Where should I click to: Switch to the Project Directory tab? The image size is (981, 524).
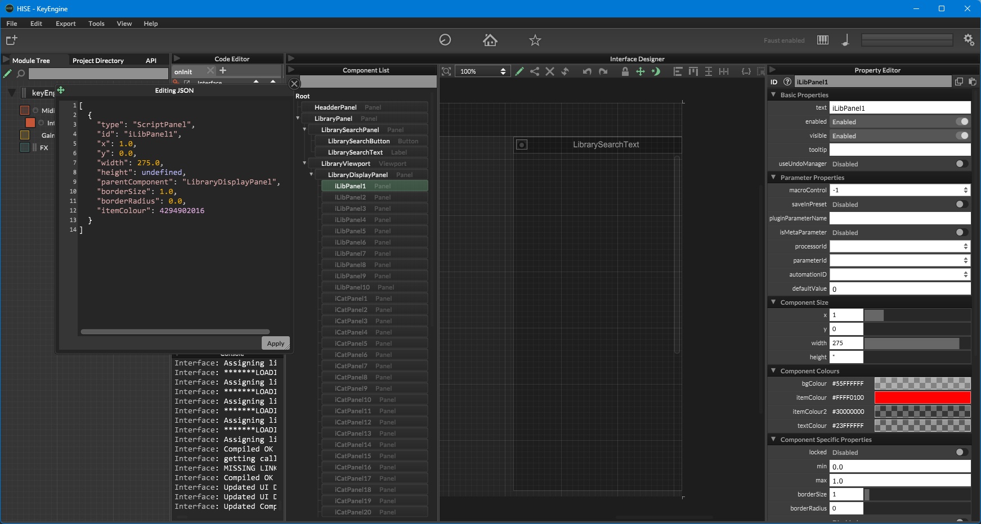click(x=98, y=61)
